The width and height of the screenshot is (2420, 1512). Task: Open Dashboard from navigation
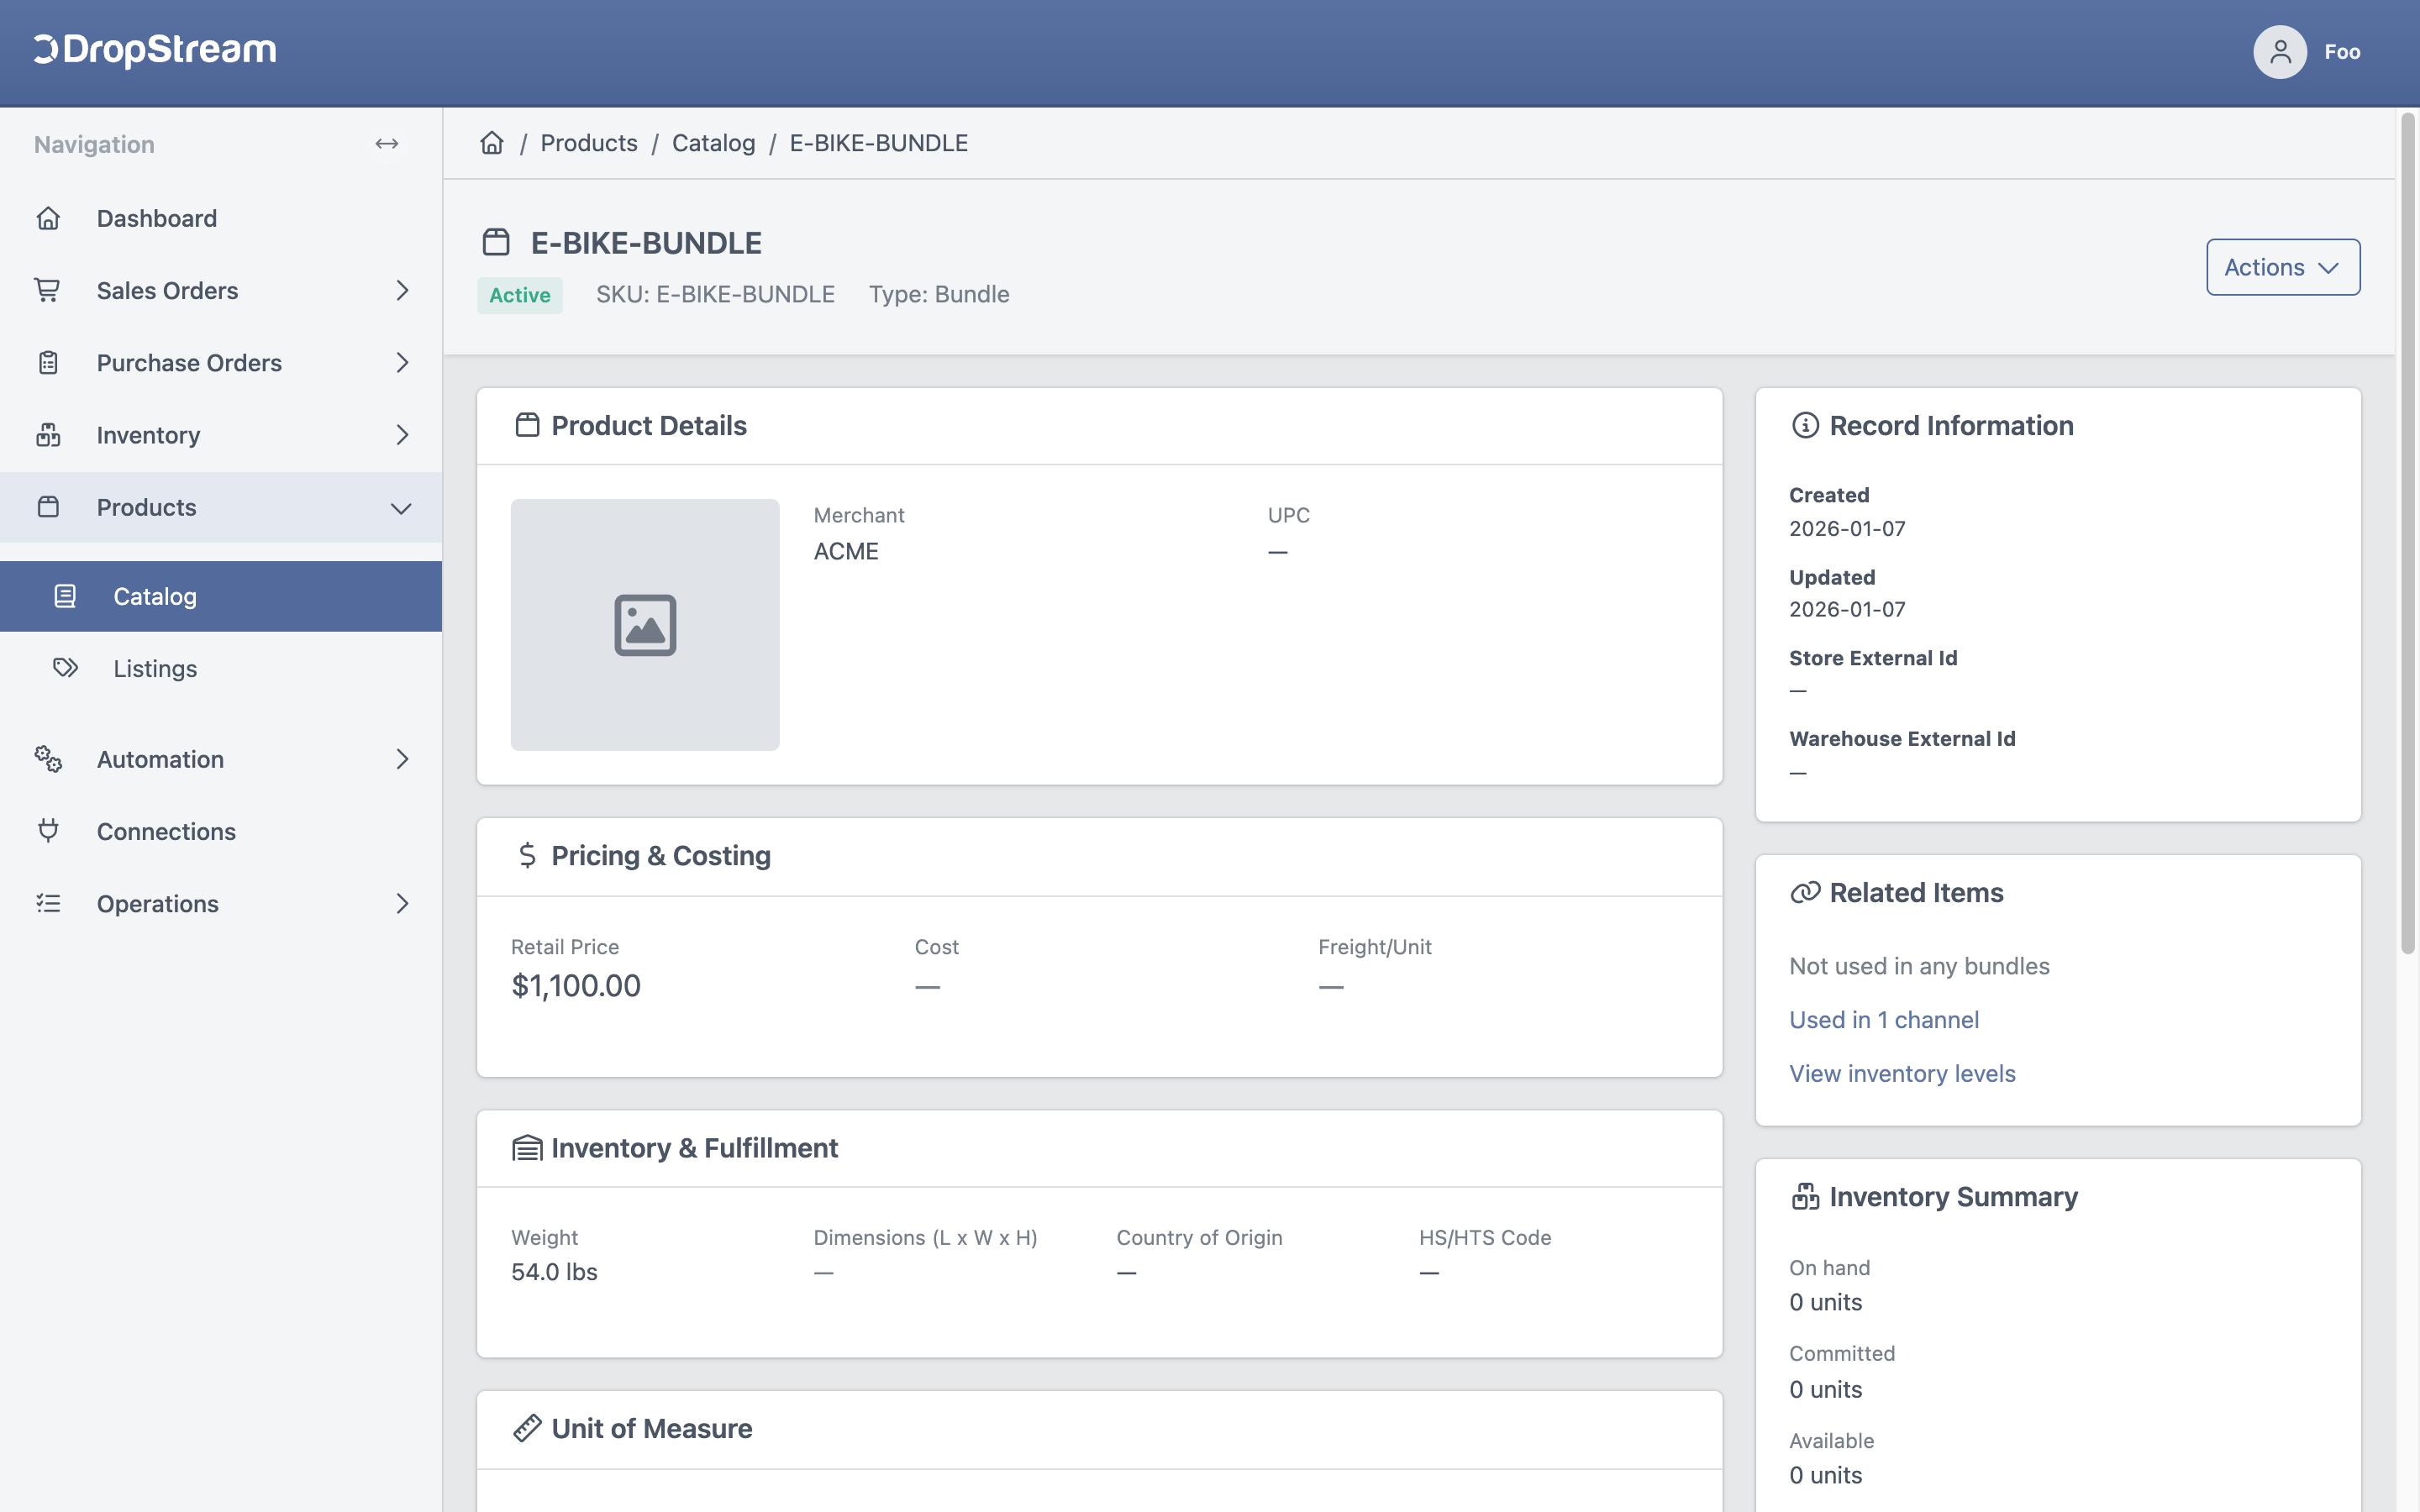221,218
